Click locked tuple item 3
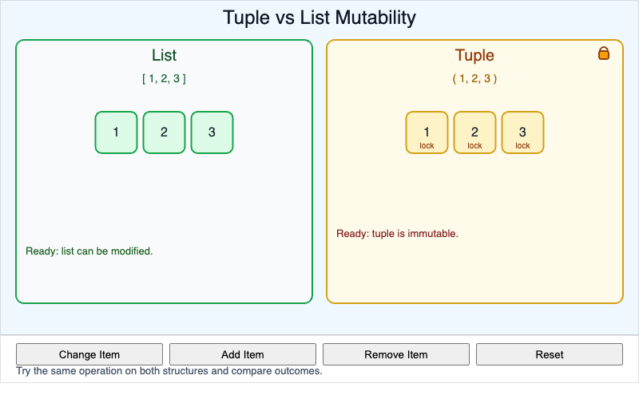Screen dimensions: 639x399 click(x=522, y=132)
